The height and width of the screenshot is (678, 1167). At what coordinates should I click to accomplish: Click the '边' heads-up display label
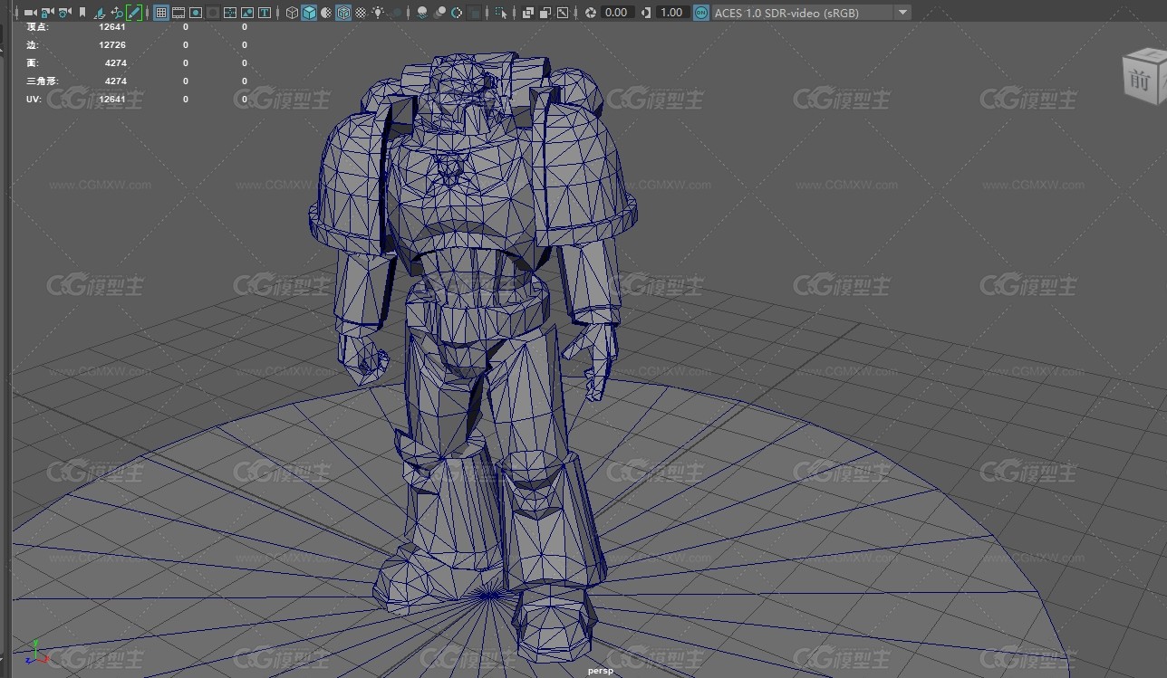33,45
